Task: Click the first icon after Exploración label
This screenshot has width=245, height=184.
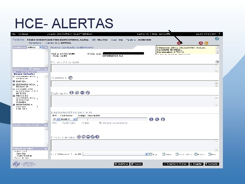Action: pos(71,93)
